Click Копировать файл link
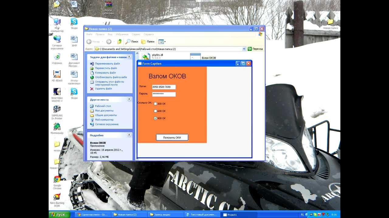This screenshot has width=389, height=218. pos(105,73)
